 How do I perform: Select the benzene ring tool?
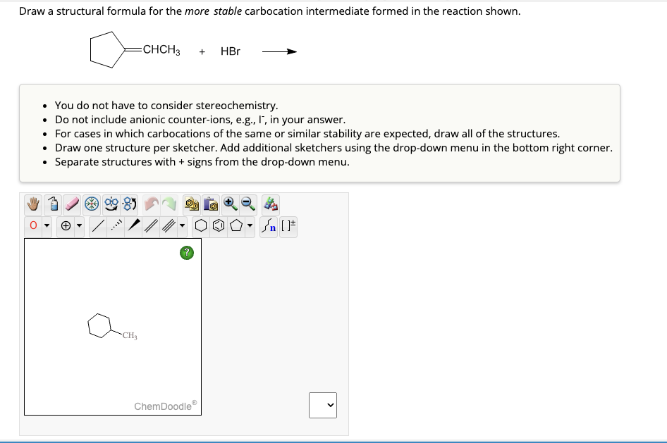(x=218, y=225)
